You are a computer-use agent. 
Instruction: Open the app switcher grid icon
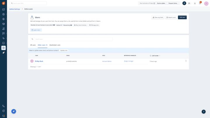tap(3, 116)
